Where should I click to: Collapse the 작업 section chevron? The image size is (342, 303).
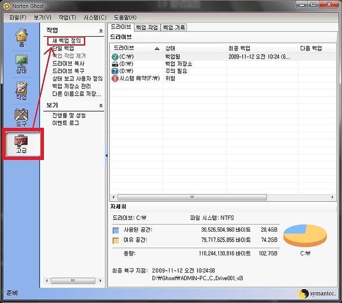(101, 31)
